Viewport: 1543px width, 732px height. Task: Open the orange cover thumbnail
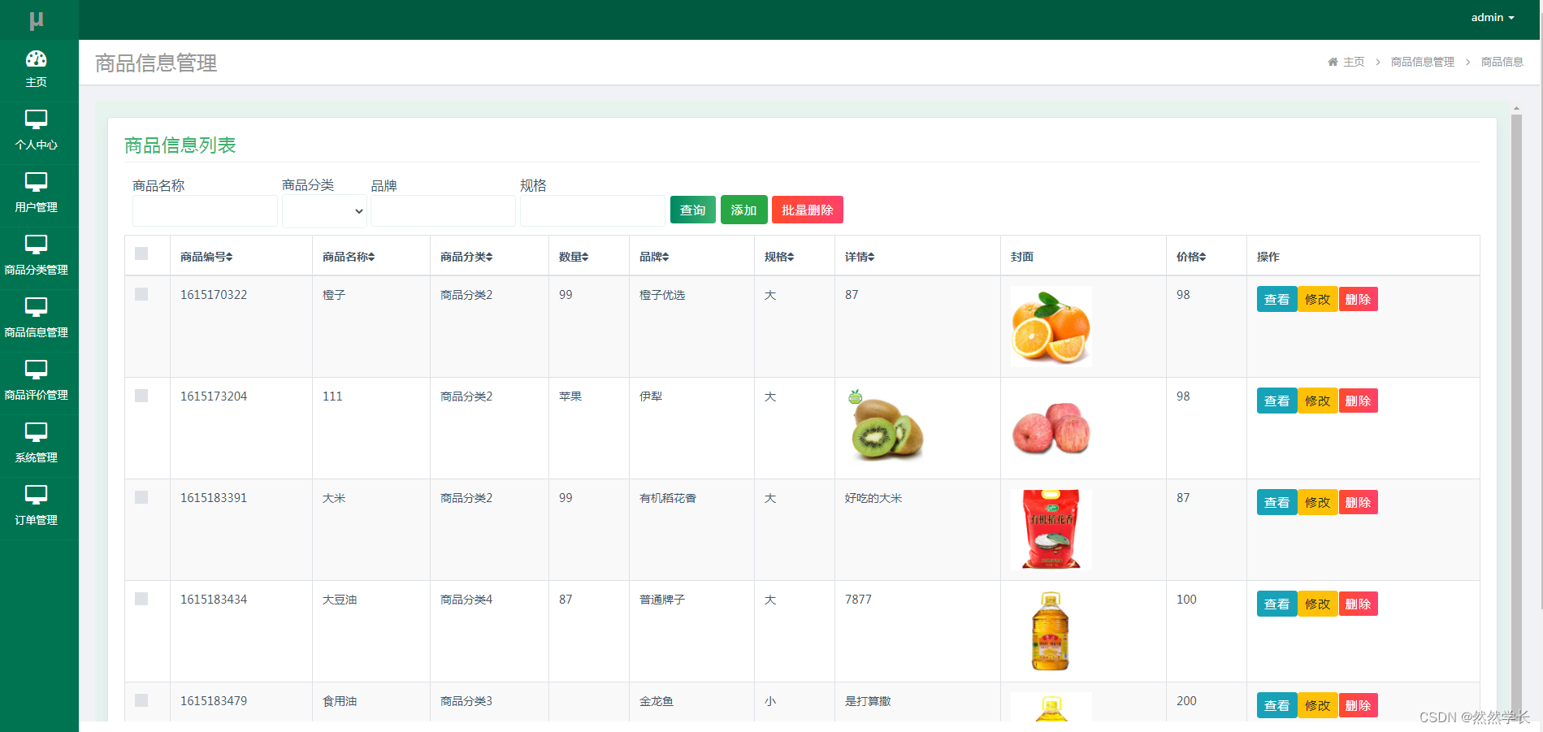coord(1051,327)
